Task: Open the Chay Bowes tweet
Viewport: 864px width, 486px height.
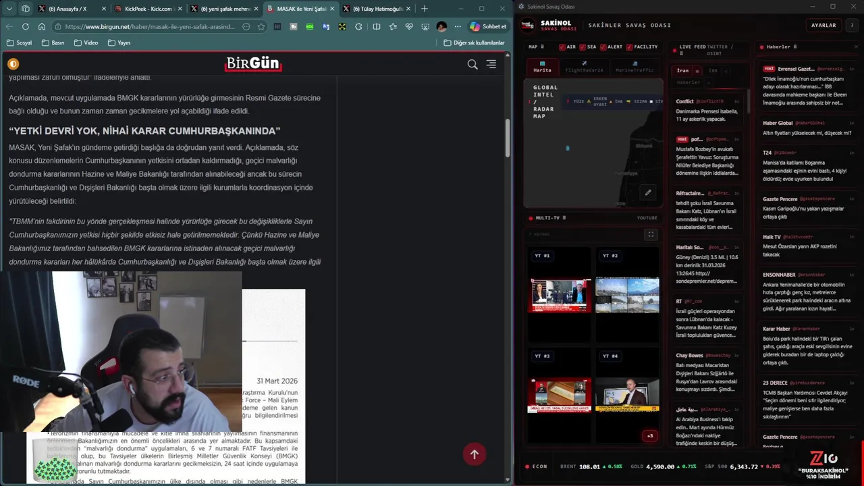Action: [x=709, y=373]
